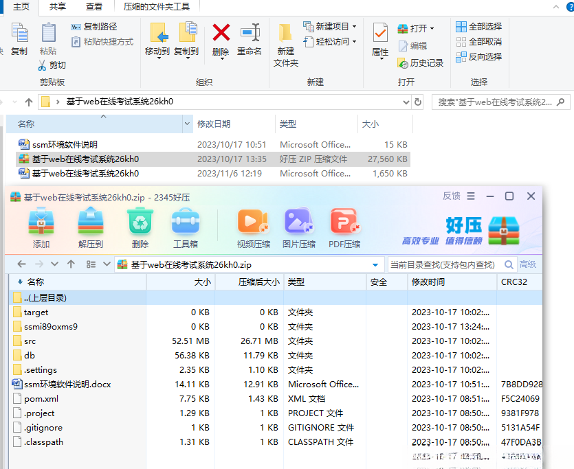
Task: Select db folder in archive
Action: coord(276,355)
